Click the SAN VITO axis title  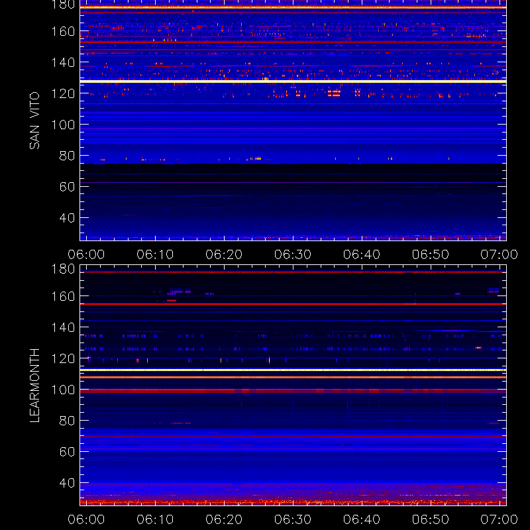34,121
